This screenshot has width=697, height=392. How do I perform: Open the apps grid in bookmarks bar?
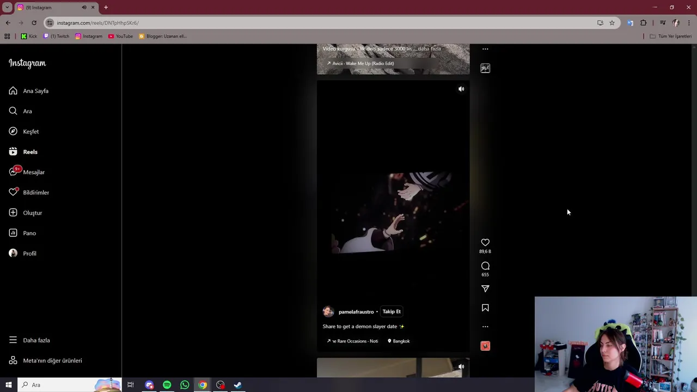pyautogui.click(x=7, y=36)
